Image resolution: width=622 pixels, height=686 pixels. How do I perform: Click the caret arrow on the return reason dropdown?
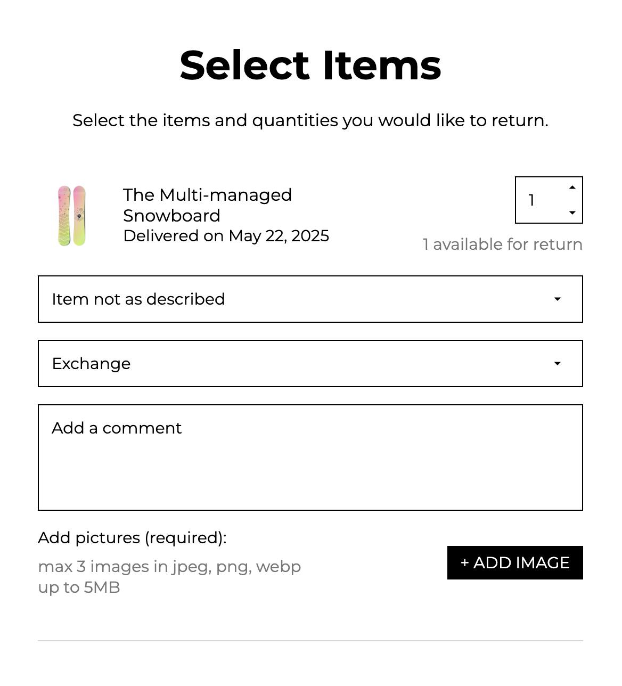558,299
